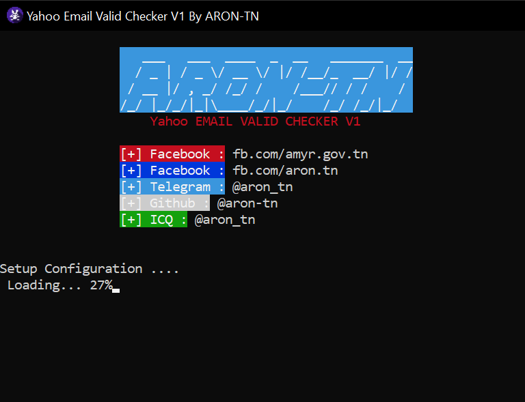Screen dimensions: 525x402
Task: Click the ARON-TN ASCII art banner
Action: pos(266,80)
